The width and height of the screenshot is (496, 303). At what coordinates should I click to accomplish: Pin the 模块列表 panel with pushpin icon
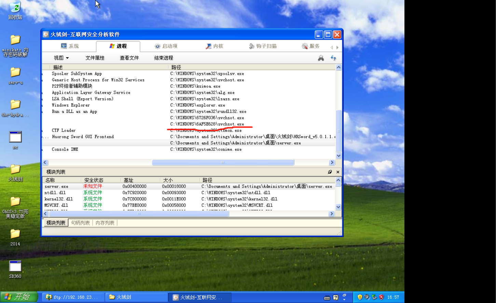[330, 172]
